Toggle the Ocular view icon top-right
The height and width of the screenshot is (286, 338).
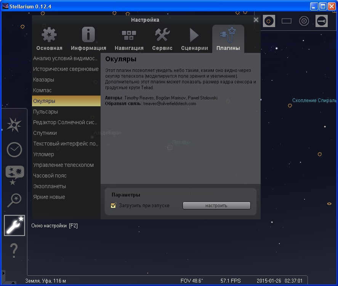(269, 21)
